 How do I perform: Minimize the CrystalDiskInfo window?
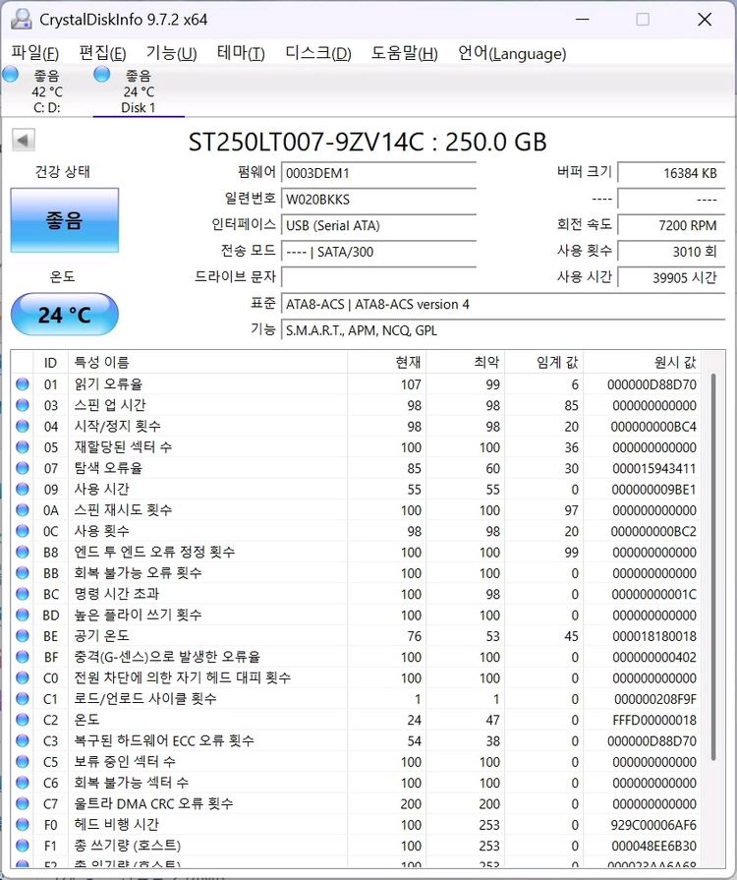coord(583,19)
